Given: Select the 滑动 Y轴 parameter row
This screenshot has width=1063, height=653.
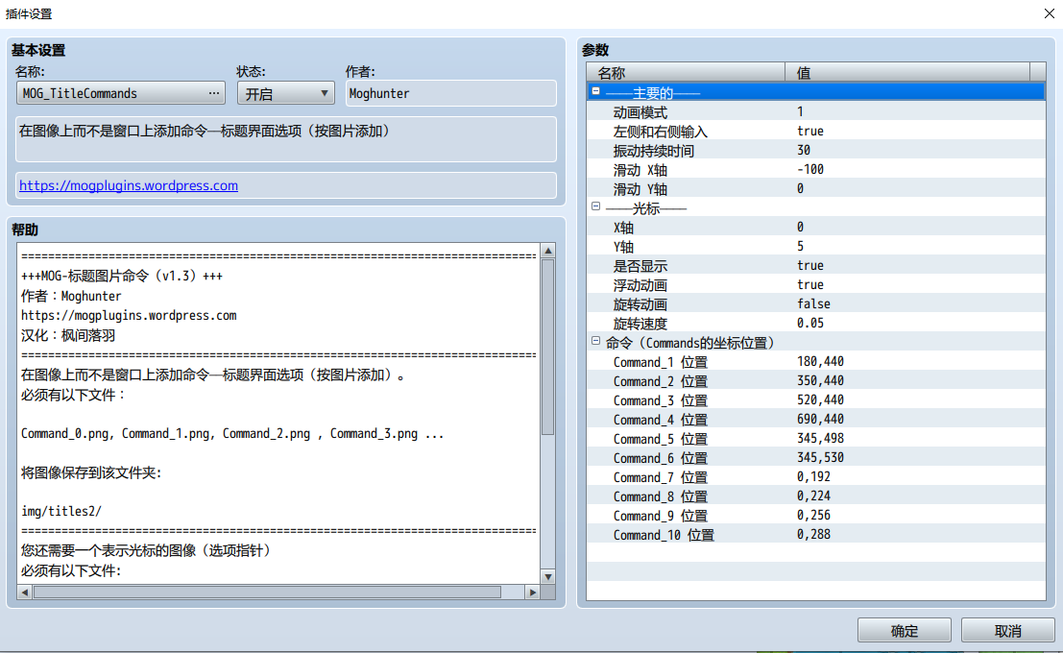Looking at the screenshot, I should click(x=815, y=188).
